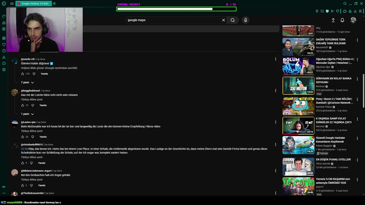The height and width of the screenshot is (205, 365).
Task: Open options menu for @christianbrill9815 comment
Action: click(x=275, y=145)
